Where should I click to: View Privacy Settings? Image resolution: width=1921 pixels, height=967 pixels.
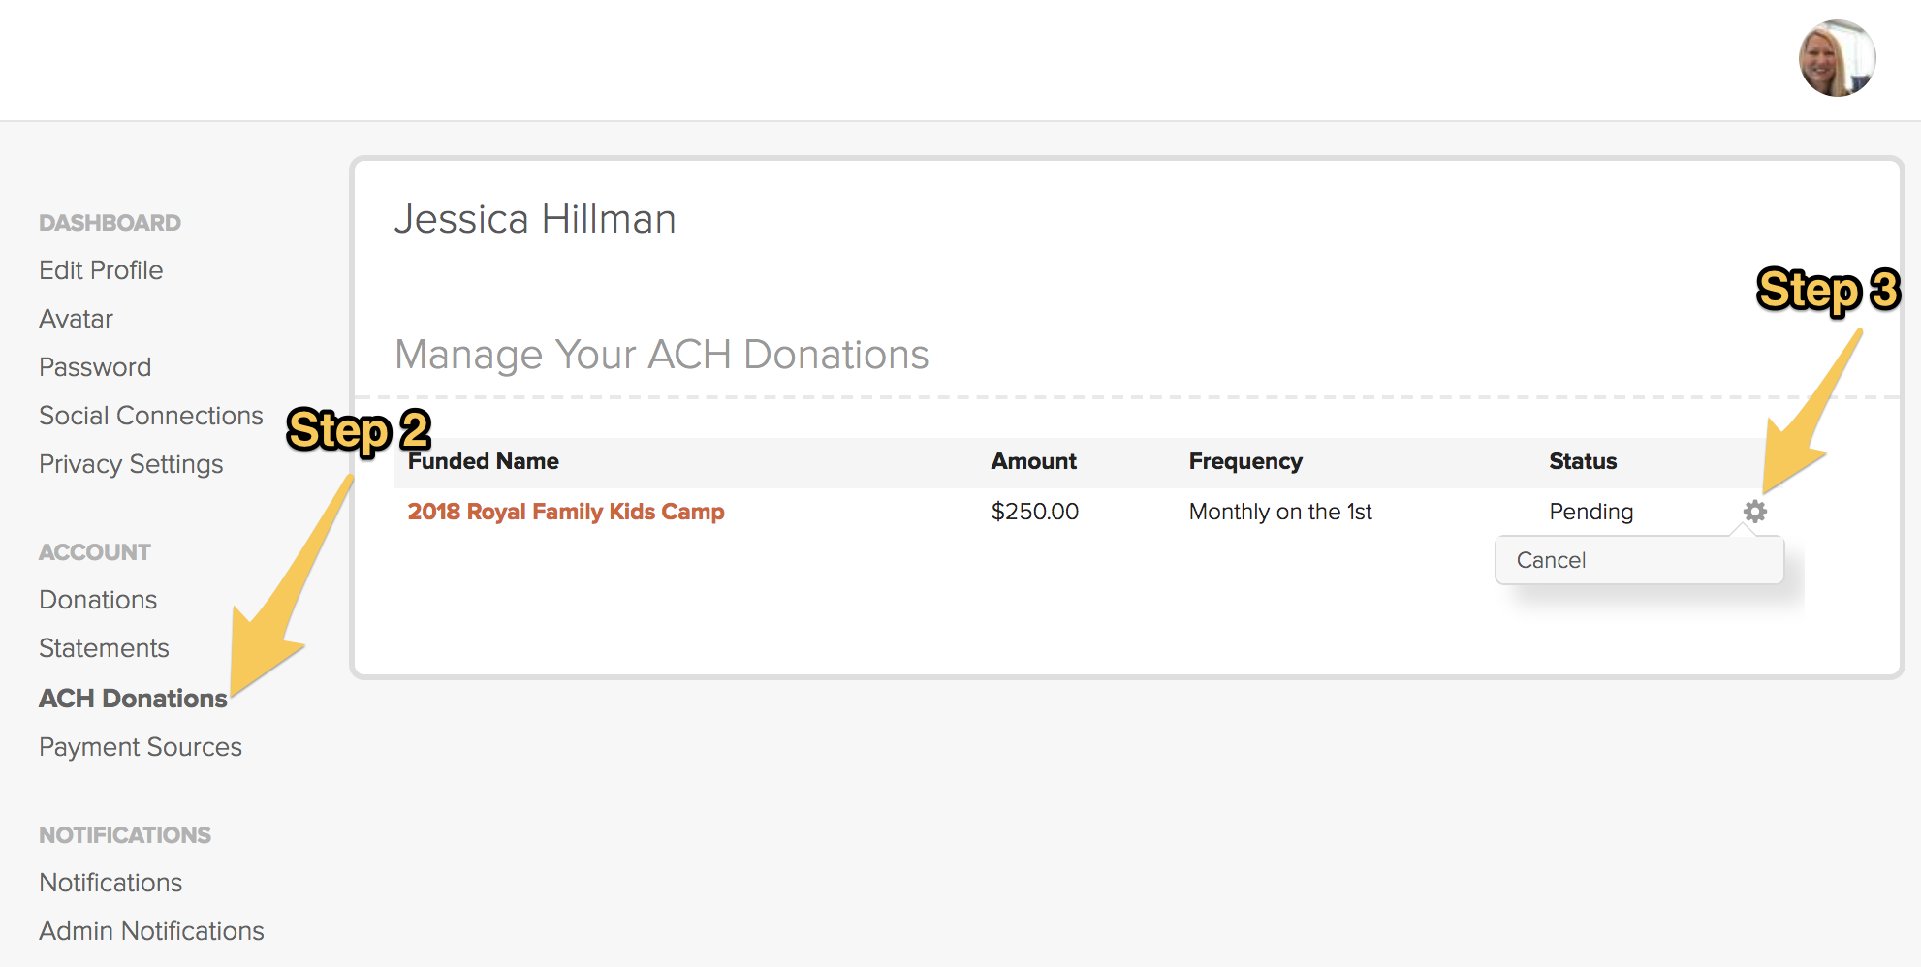pyautogui.click(x=131, y=464)
